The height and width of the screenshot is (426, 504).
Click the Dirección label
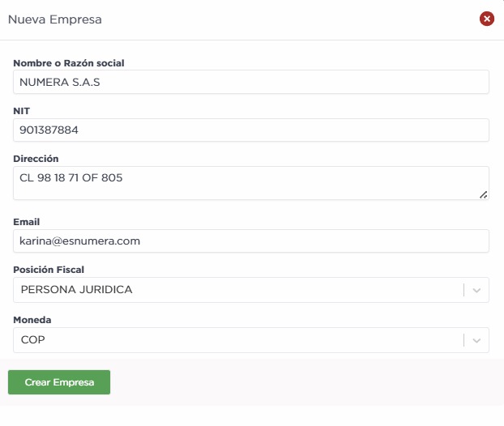pyautogui.click(x=36, y=159)
